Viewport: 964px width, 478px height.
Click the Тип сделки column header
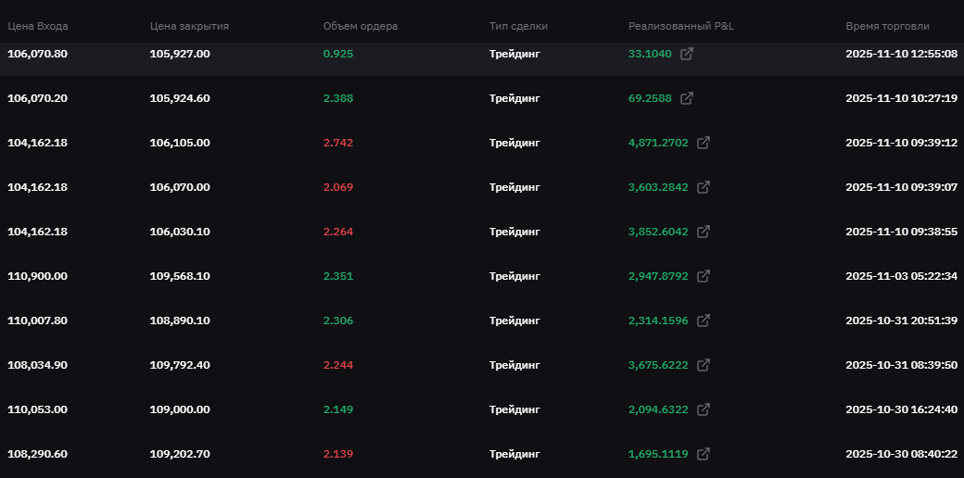click(x=518, y=26)
